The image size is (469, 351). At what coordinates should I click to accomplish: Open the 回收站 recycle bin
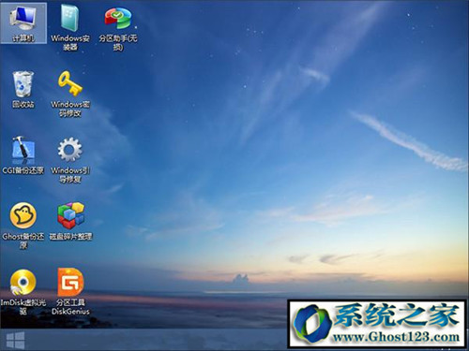coord(23,89)
